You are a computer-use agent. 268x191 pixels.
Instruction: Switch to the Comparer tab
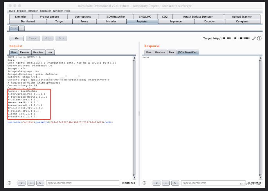click(x=242, y=22)
